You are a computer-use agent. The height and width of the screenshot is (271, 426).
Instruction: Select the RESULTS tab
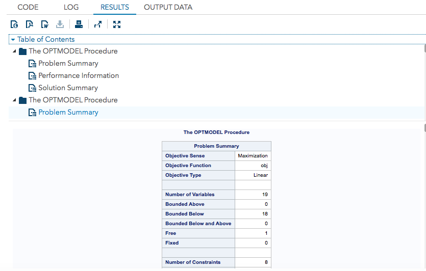(115, 8)
